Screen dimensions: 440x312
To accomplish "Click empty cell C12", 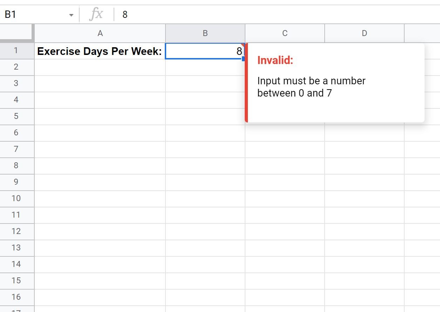I will tap(285, 231).
